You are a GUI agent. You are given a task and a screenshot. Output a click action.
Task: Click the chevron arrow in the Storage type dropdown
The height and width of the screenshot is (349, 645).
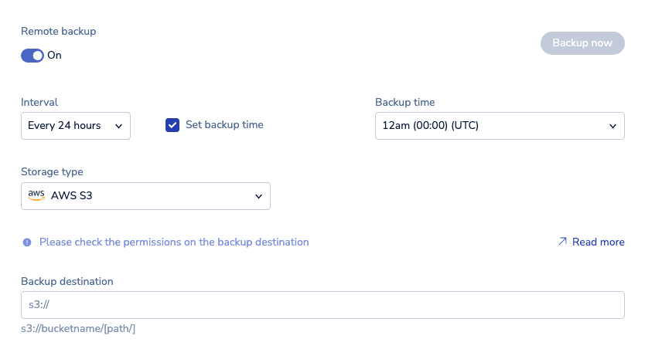click(x=258, y=197)
